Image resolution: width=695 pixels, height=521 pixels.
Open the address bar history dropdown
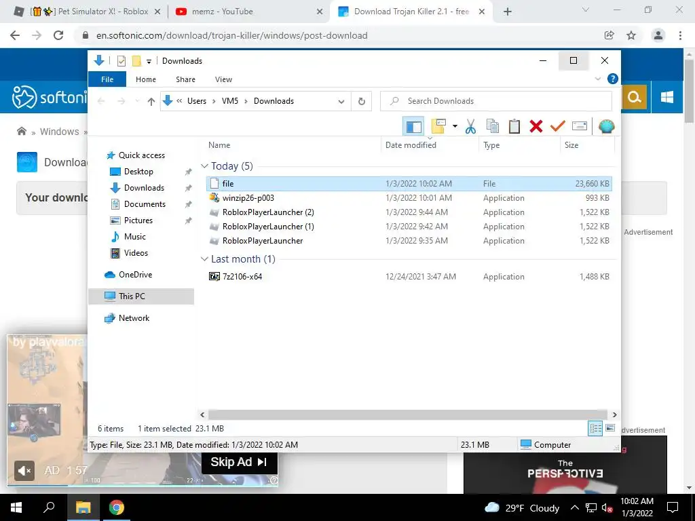coord(341,102)
